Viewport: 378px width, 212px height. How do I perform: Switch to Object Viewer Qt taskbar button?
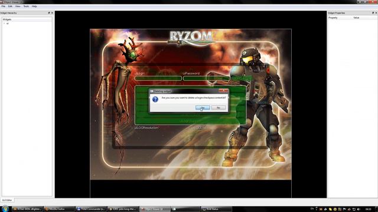pos(155,209)
